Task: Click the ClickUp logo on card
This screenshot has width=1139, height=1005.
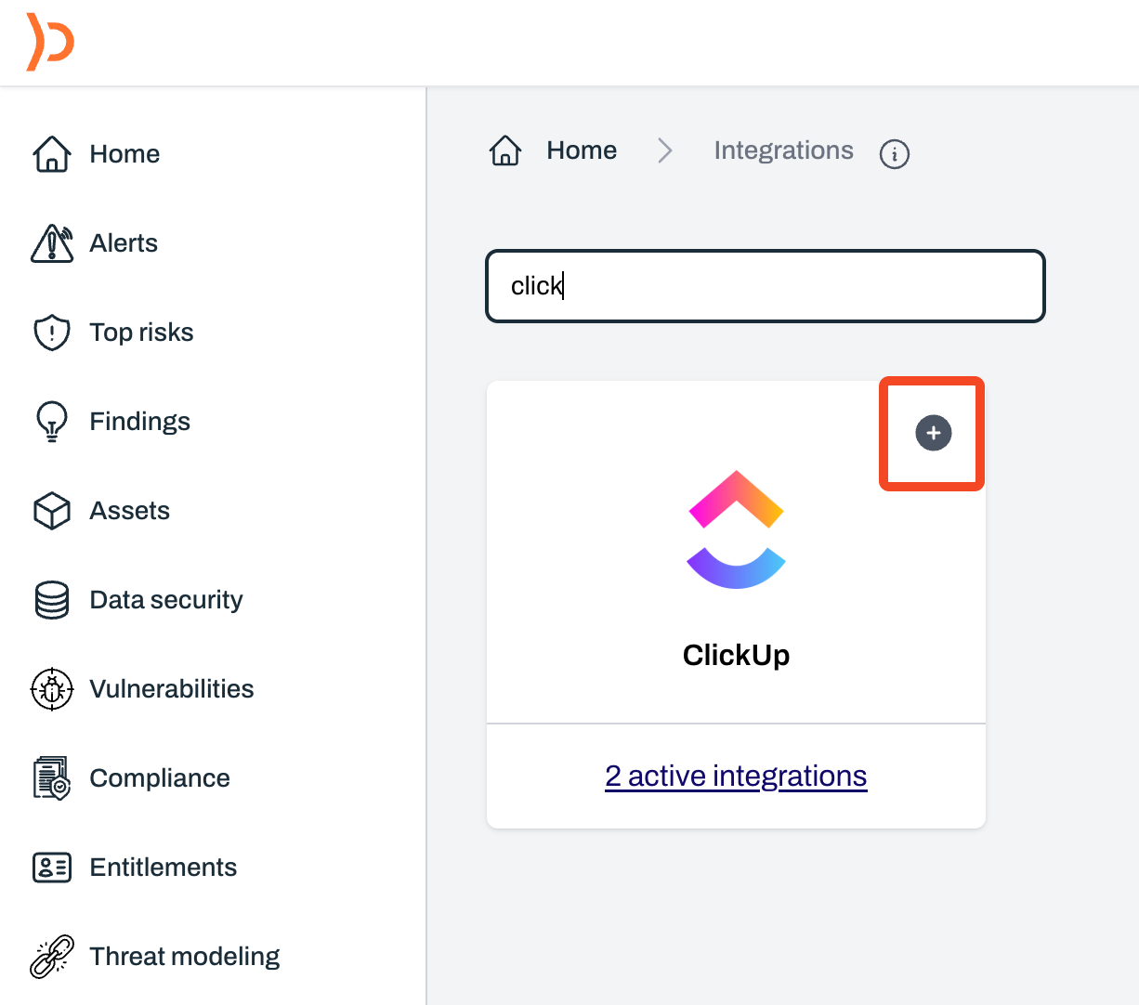Action: click(736, 529)
